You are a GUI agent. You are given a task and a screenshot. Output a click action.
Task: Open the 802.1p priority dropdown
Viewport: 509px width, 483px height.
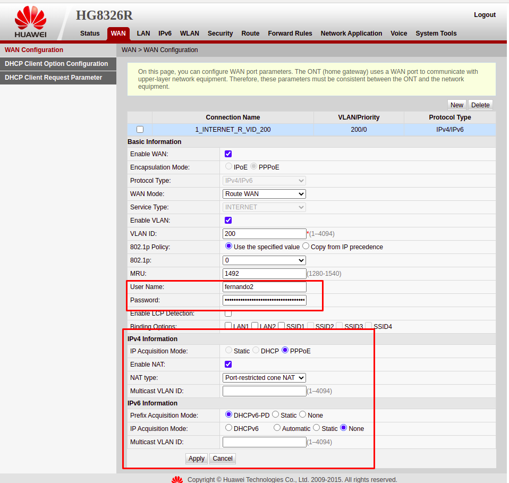pyautogui.click(x=264, y=260)
